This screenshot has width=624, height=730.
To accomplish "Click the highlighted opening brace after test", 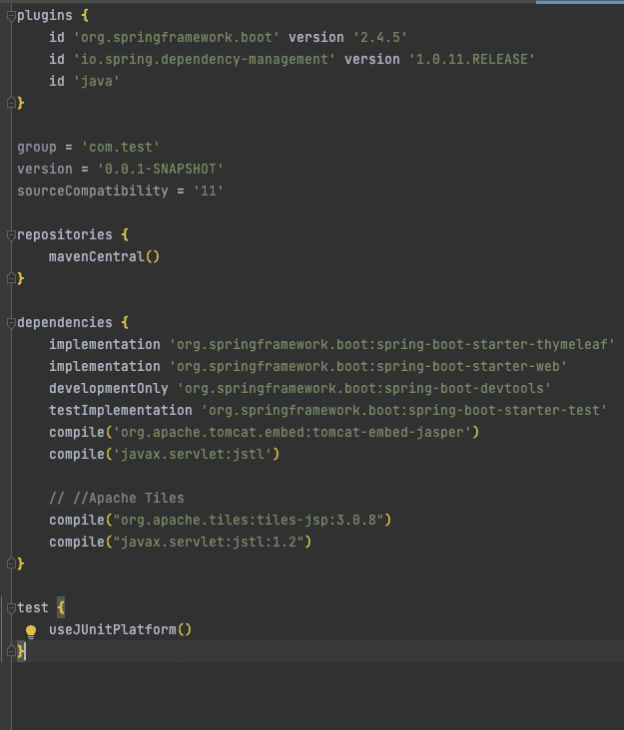I will [61, 608].
